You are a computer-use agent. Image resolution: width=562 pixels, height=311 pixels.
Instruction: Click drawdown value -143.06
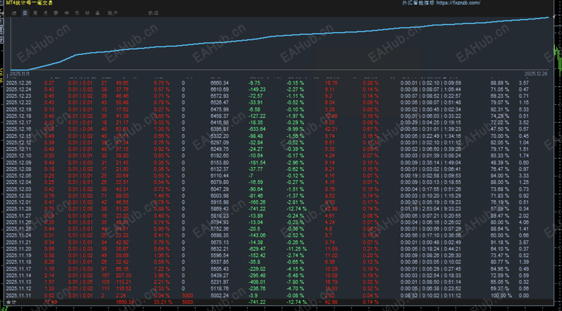[257, 235]
